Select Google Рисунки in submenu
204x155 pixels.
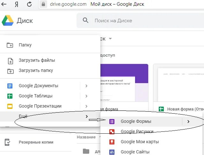pos(152,132)
